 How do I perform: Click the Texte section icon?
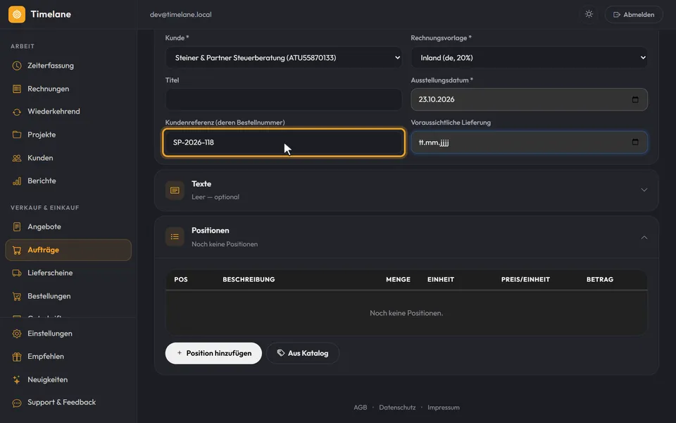[175, 190]
